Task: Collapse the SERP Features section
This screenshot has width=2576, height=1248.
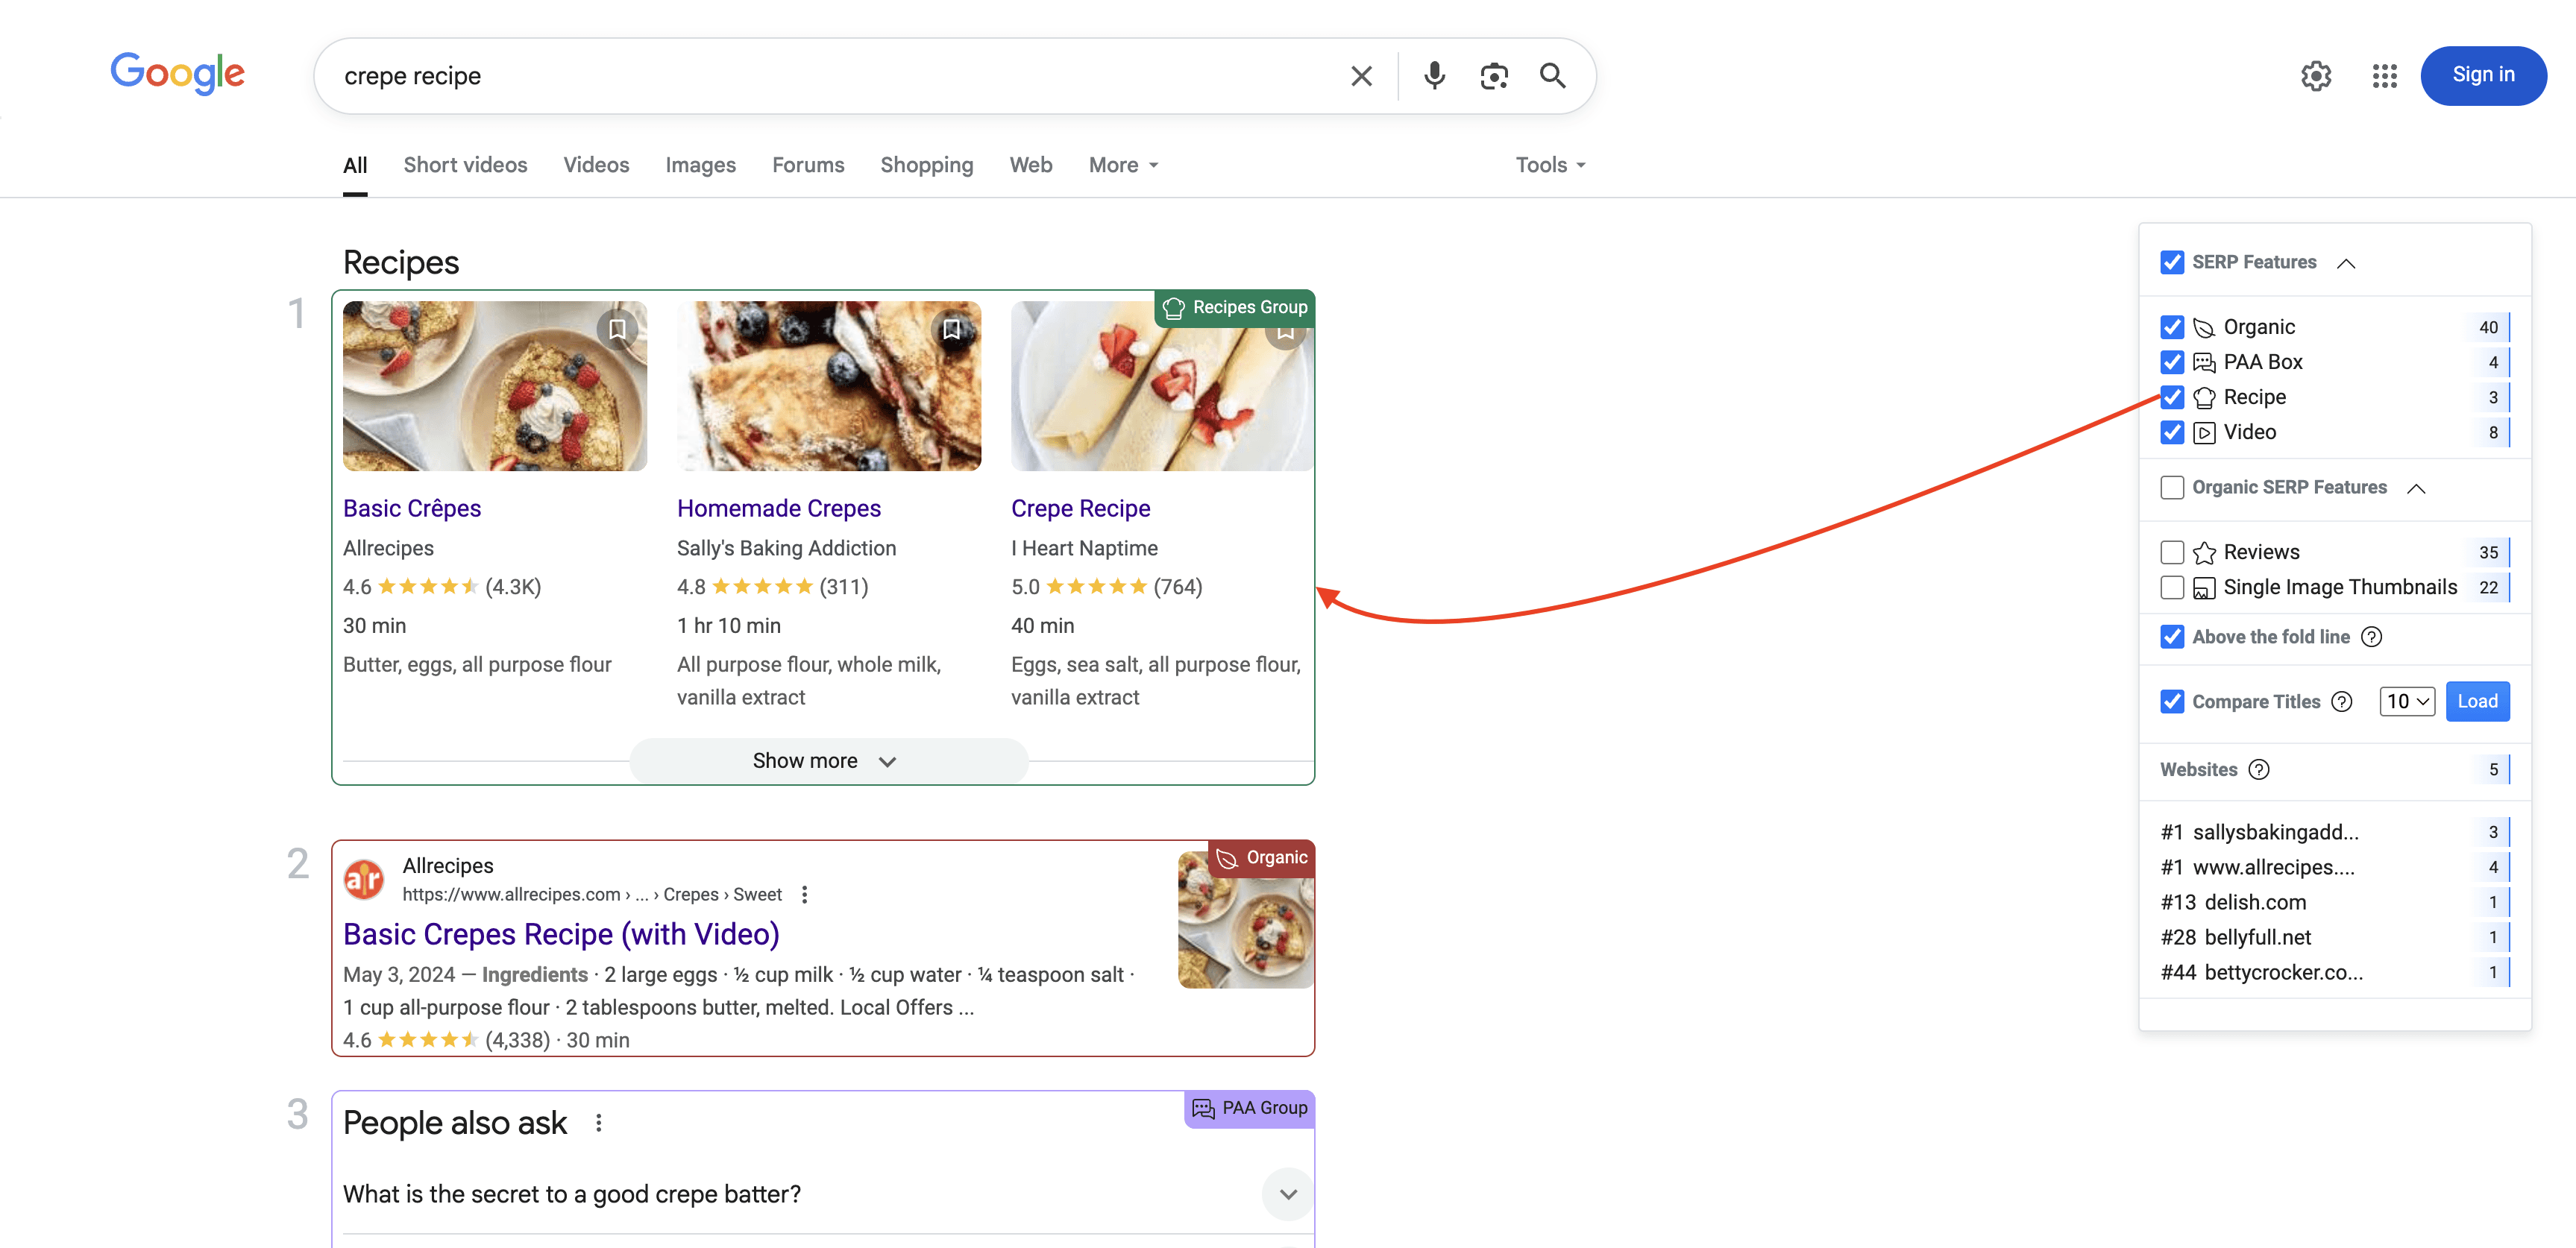Action: pyautogui.click(x=2346, y=264)
